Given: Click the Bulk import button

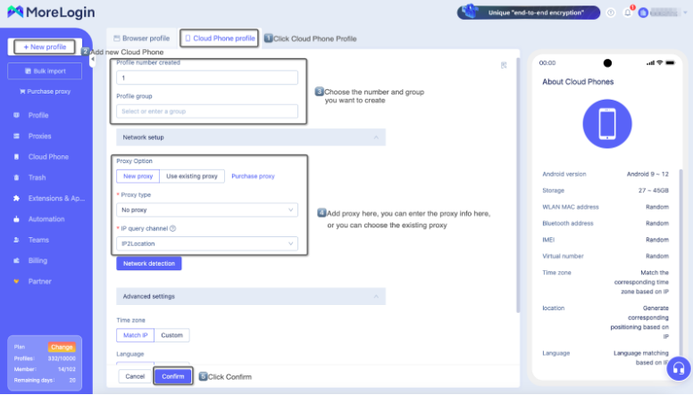Looking at the screenshot, I should 45,71.
